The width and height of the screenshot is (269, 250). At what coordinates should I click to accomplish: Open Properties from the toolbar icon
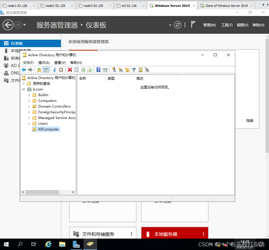pos(77,70)
